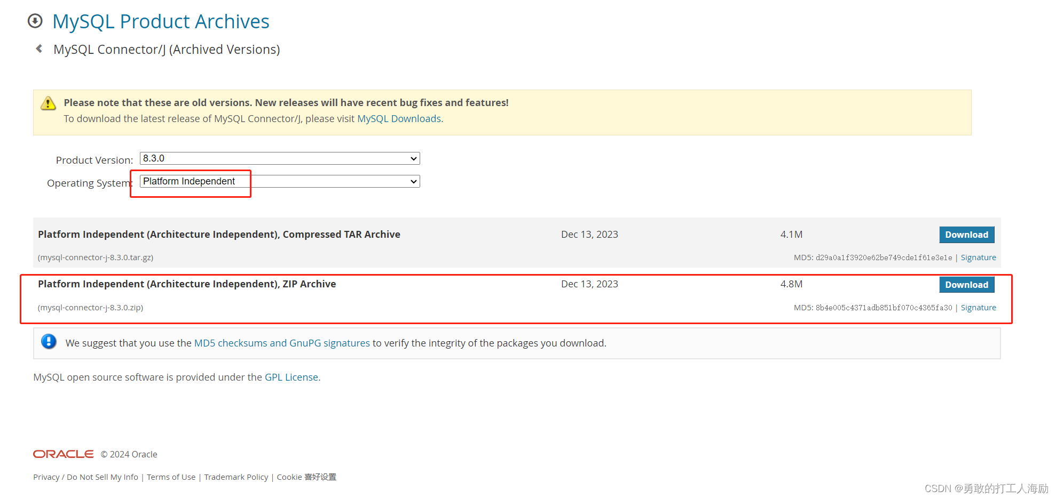Open MD5 checksums and GnuPG signatures link
The image size is (1056, 499).
pos(282,343)
